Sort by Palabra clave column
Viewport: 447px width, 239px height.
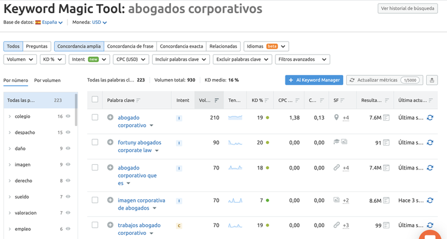138,100
